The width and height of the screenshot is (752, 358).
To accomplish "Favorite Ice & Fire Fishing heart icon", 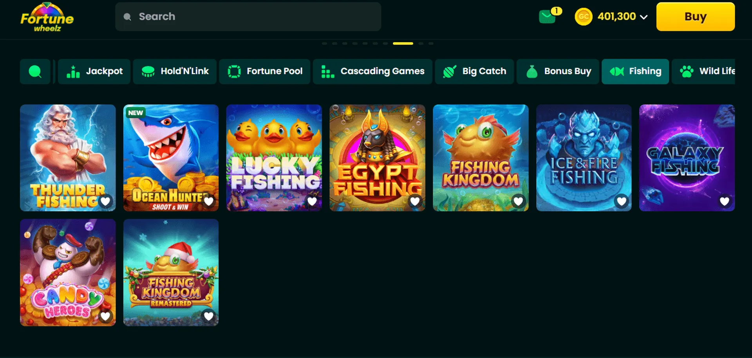I will pos(622,201).
